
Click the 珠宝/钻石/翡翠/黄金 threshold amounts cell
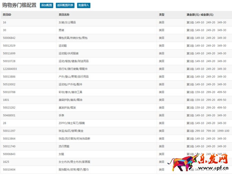click(208, 131)
